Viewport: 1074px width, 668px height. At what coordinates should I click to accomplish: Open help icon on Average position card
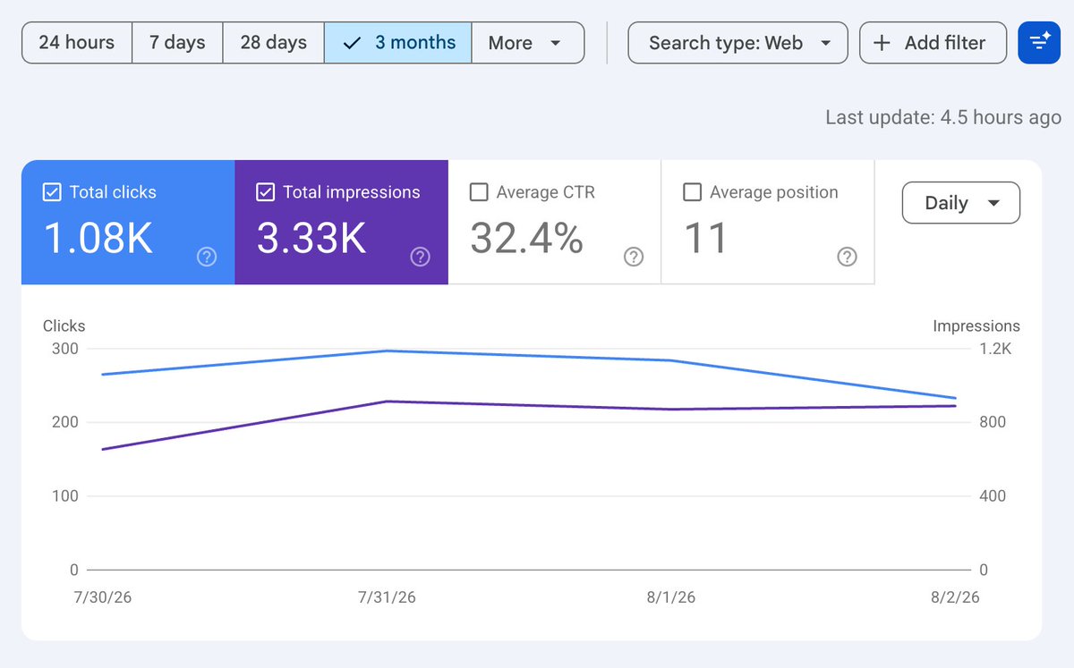pos(847,258)
